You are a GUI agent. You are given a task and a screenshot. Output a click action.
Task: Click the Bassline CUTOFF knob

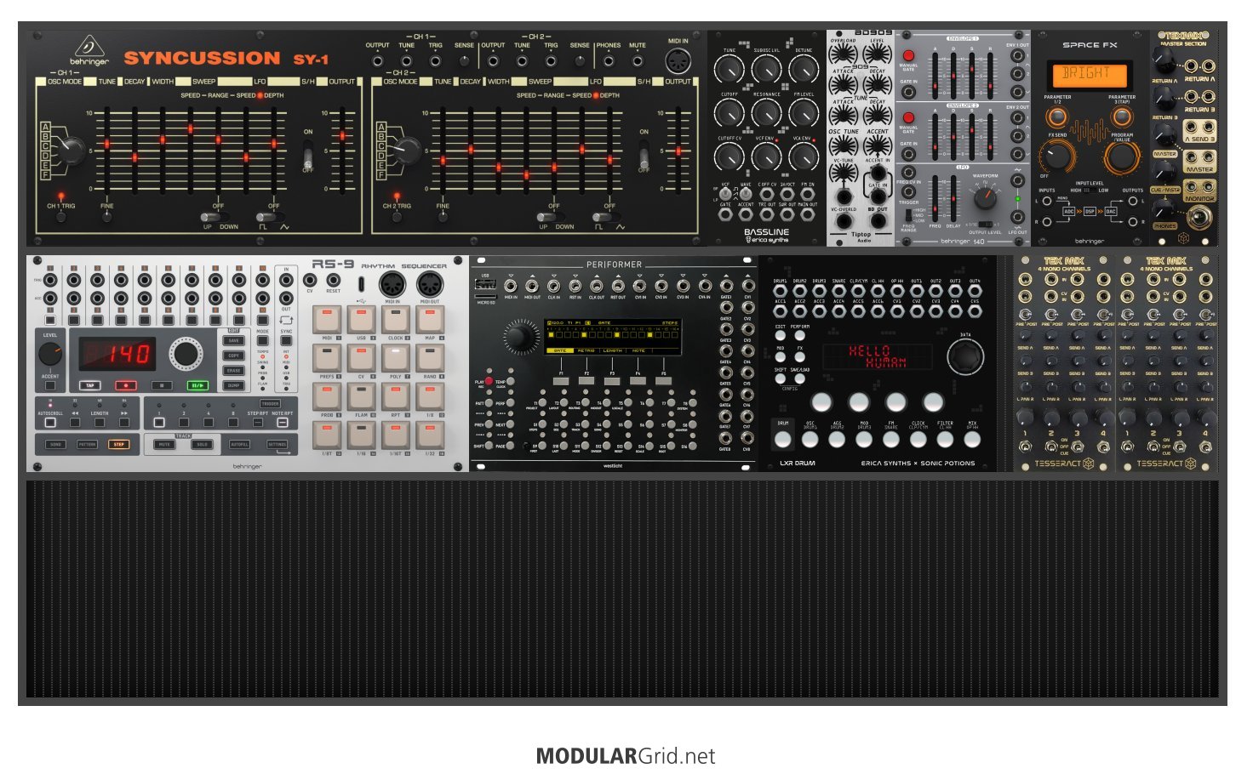729,113
